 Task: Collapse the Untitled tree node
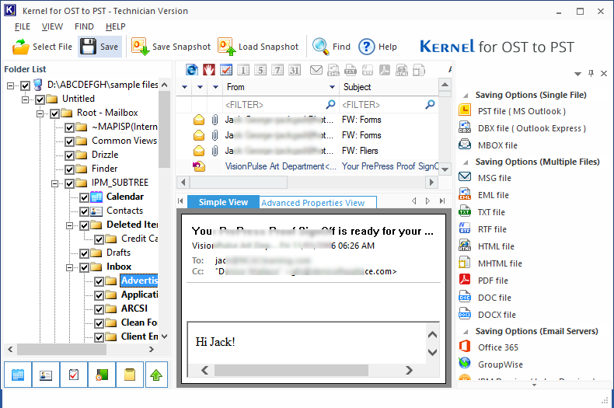[26, 99]
